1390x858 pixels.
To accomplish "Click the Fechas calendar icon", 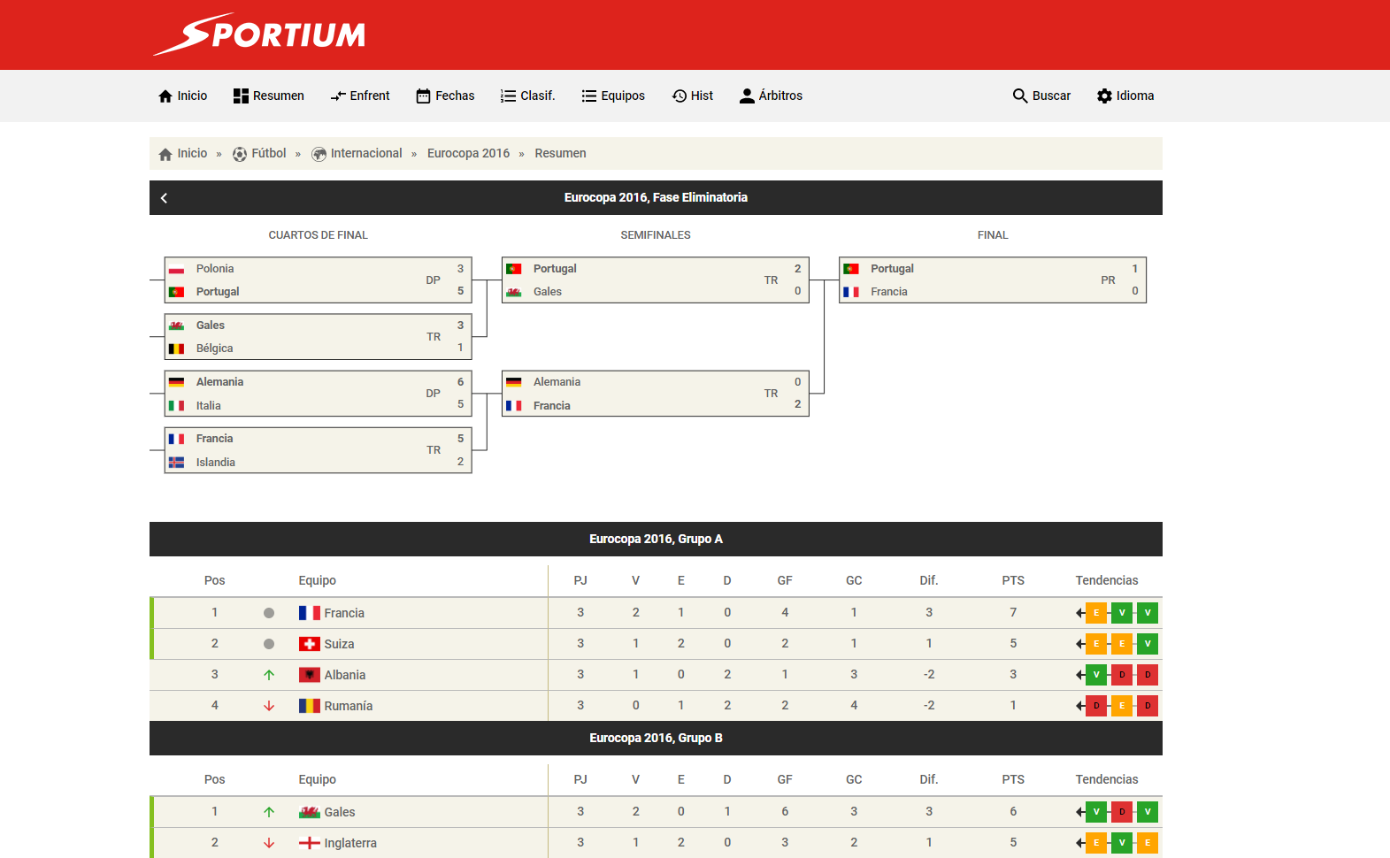I will click(x=424, y=96).
